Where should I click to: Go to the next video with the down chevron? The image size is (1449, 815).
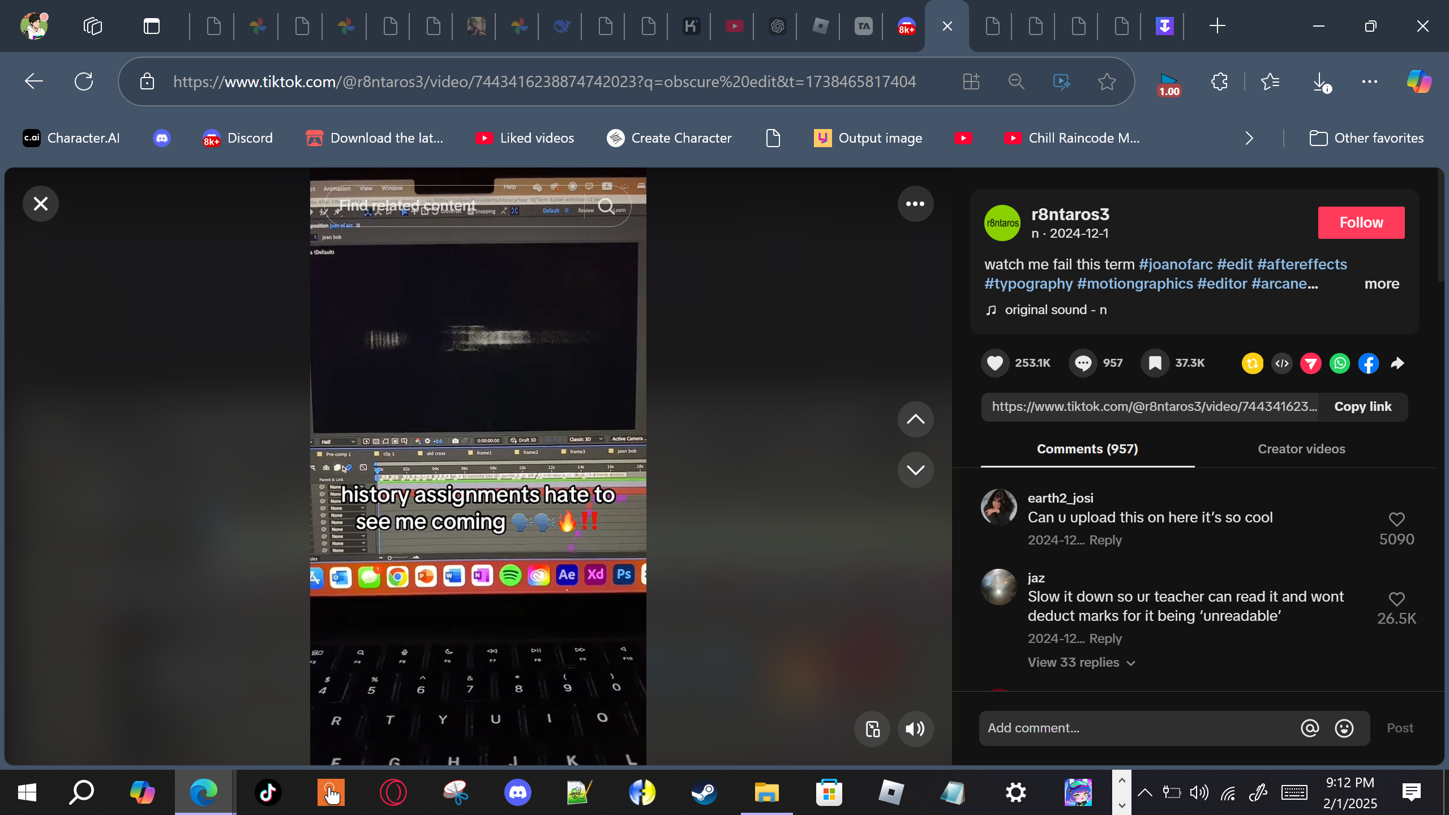(915, 470)
